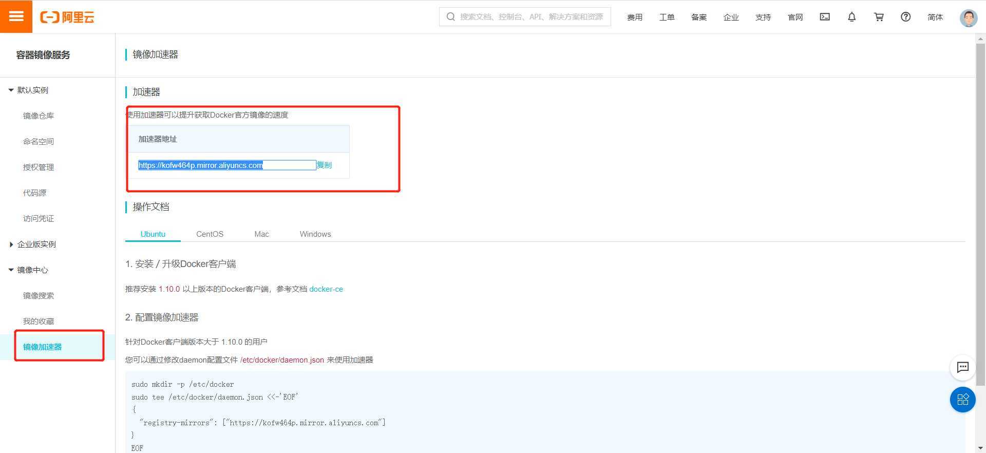986x453 pixels.
Task: Switch to the Ubuntu tab
Action: tap(153, 234)
